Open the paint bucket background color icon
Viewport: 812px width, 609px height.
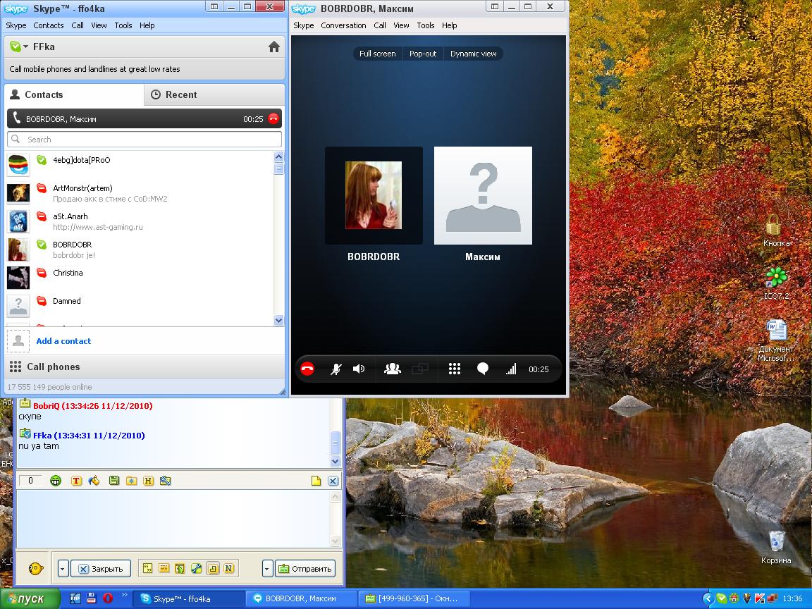pyautogui.click(x=94, y=481)
